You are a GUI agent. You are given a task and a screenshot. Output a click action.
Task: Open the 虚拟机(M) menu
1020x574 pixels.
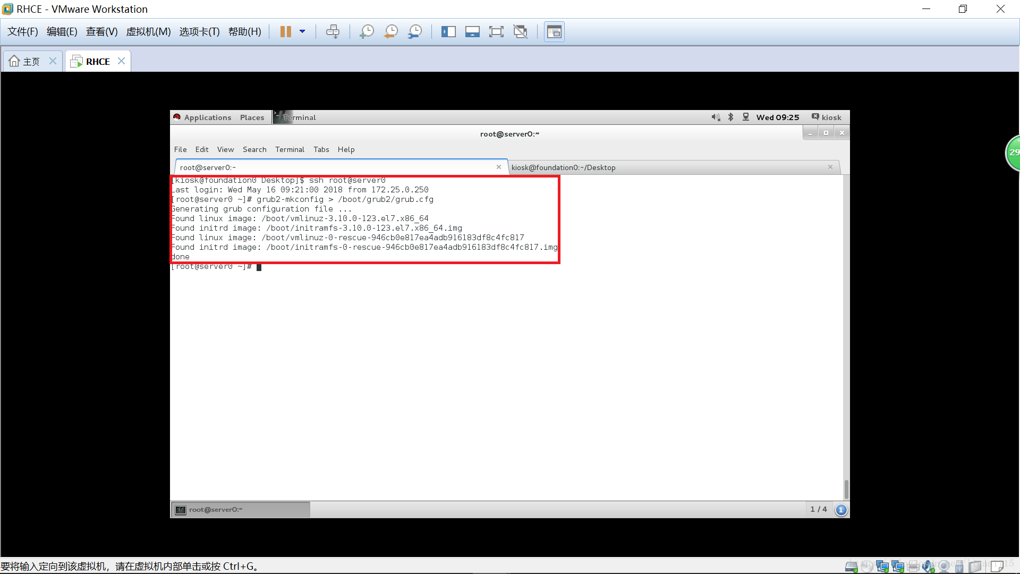tap(148, 32)
